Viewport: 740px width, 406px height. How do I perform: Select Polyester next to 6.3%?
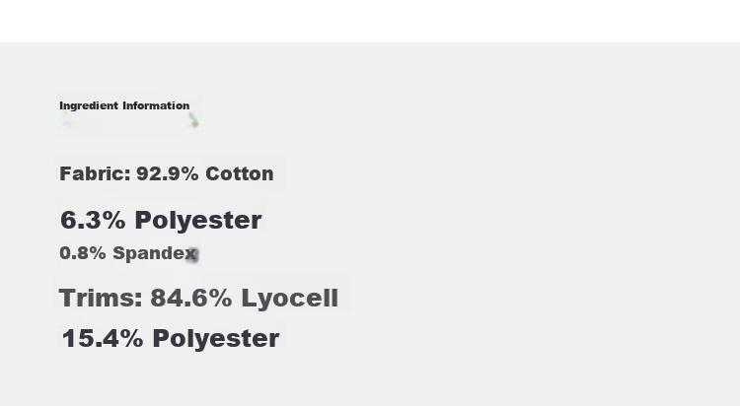198,221
